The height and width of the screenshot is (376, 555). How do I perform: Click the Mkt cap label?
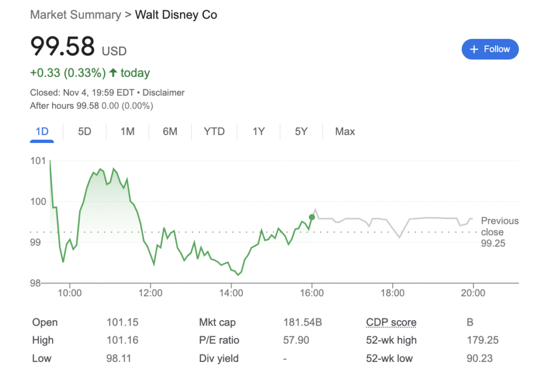coord(217,322)
